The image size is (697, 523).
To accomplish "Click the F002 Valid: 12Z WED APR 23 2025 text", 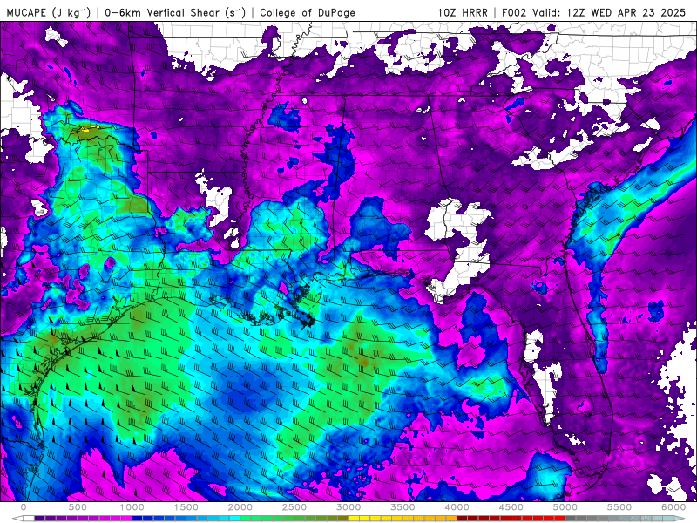I will (x=594, y=12).
